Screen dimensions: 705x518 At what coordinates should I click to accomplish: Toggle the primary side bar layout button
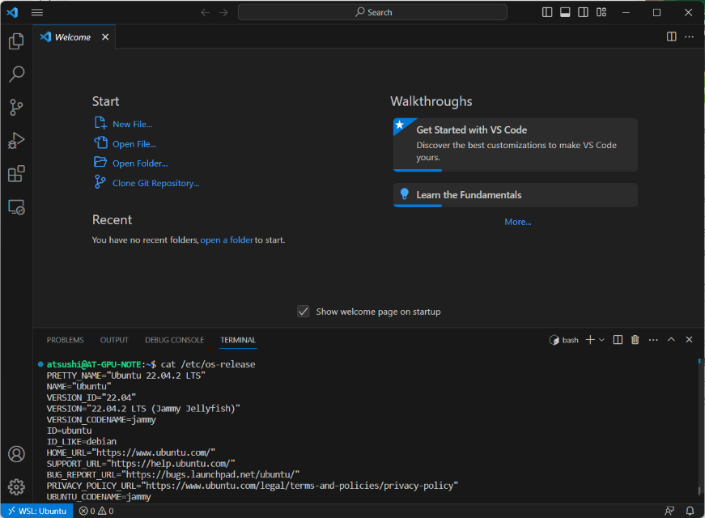[547, 12]
